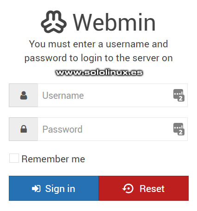Click the 'You must enter a username' line
This screenshot has width=197, height=211.
[99, 44]
